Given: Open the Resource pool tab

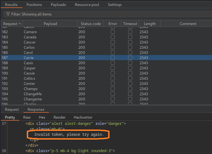Looking at the screenshot, I should (x=87, y=5).
